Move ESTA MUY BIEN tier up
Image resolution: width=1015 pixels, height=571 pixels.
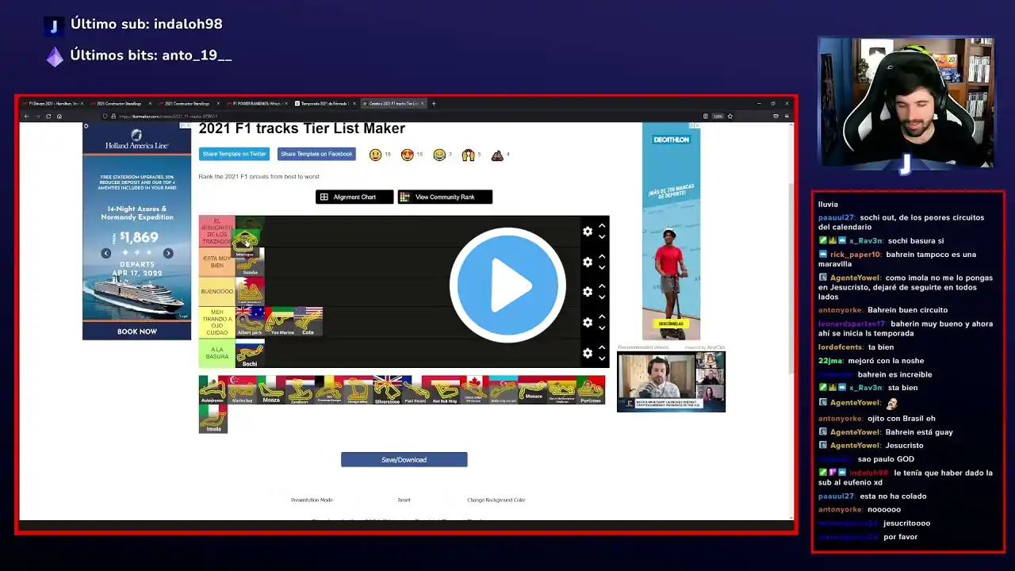pyautogui.click(x=602, y=256)
